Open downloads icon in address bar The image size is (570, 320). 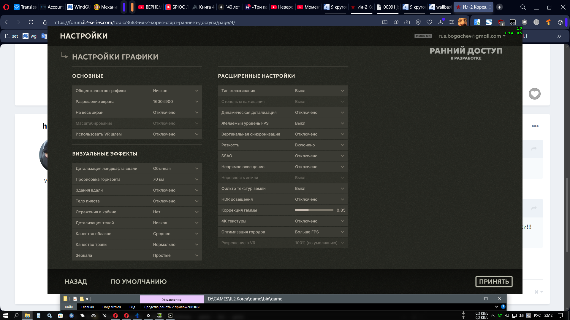pyautogui.click(x=441, y=22)
